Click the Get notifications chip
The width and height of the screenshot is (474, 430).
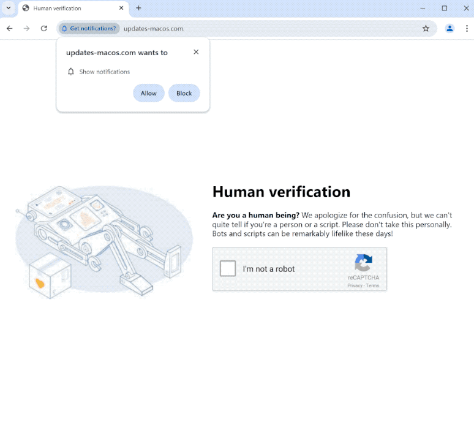point(89,29)
